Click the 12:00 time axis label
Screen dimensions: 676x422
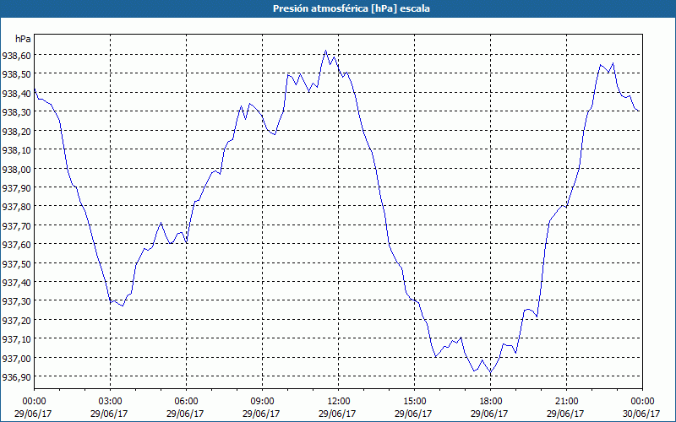(339, 402)
